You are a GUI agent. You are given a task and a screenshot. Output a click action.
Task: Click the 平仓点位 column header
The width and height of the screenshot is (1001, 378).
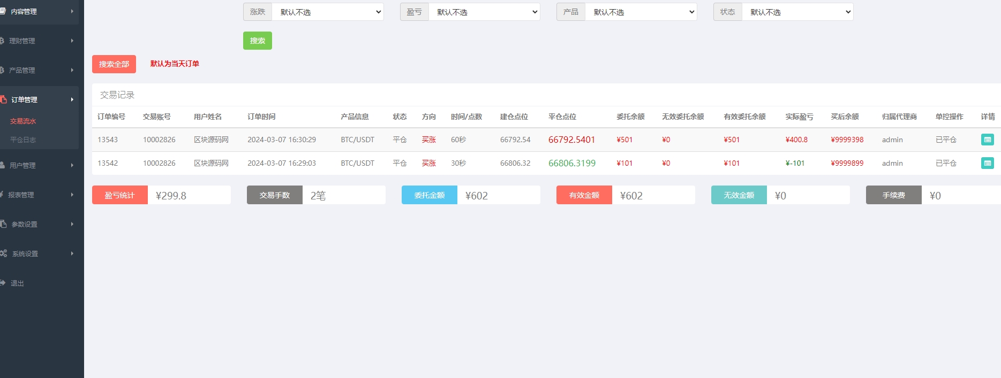coord(562,117)
